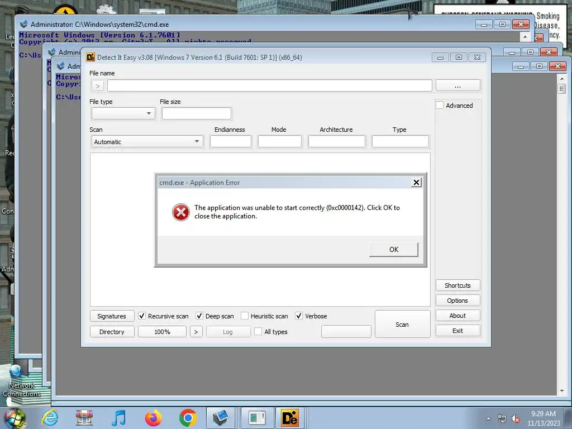Open the Signatures button
Screen dimensions: 572x429
click(x=112, y=316)
